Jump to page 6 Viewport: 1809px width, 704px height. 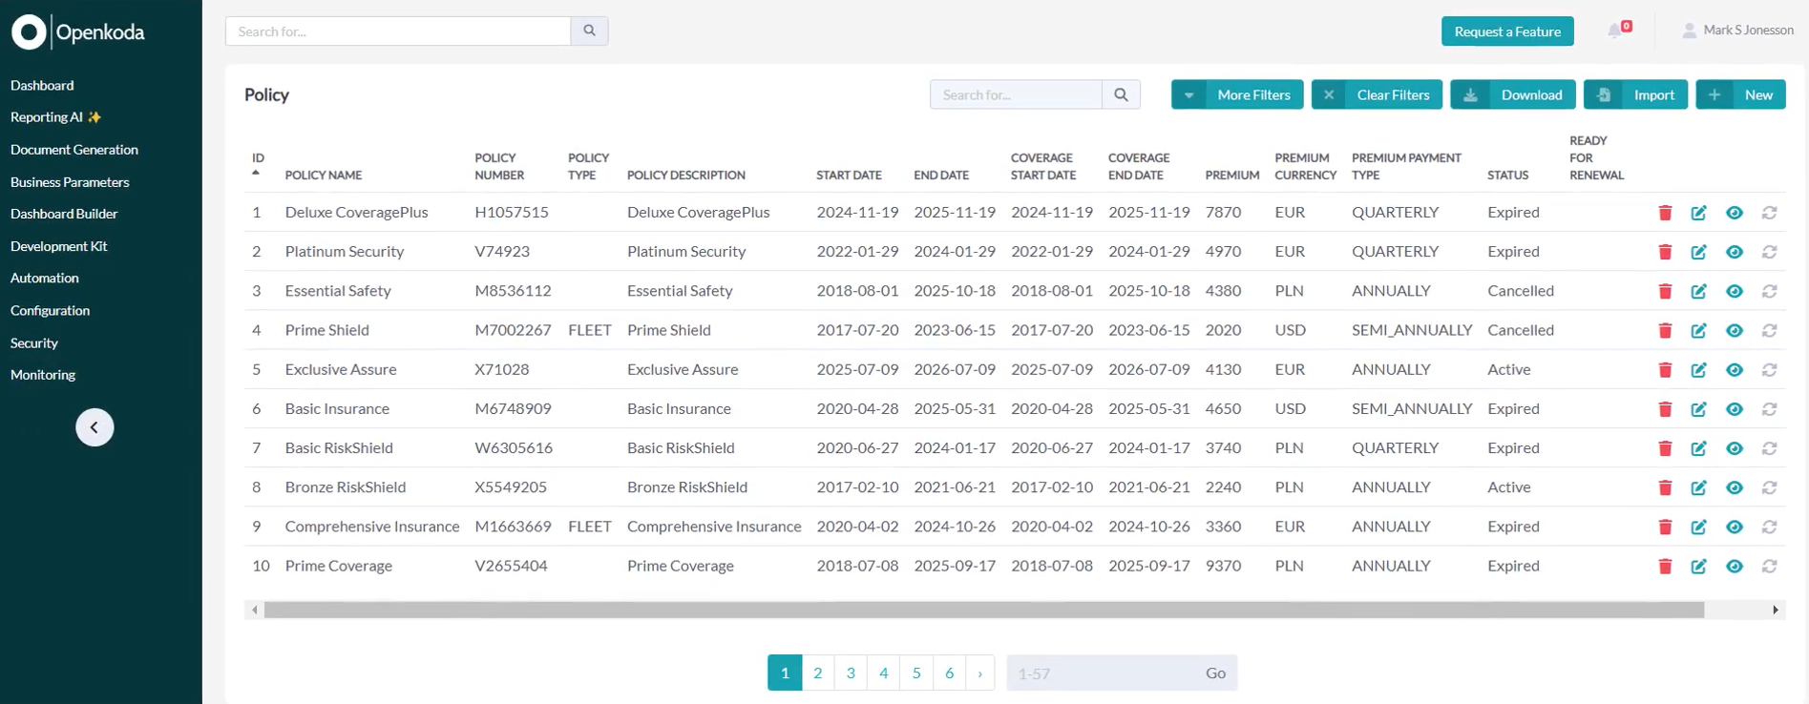[x=949, y=673]
